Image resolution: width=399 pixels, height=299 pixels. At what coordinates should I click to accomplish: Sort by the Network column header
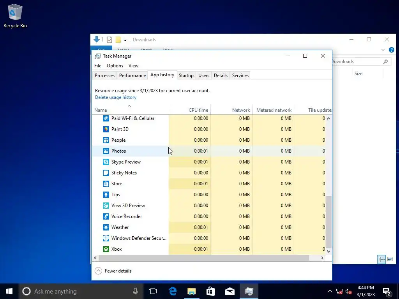tap(231, 109)
